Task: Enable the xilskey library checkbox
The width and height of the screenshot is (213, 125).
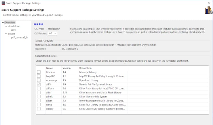Action: tap(39, 108)
